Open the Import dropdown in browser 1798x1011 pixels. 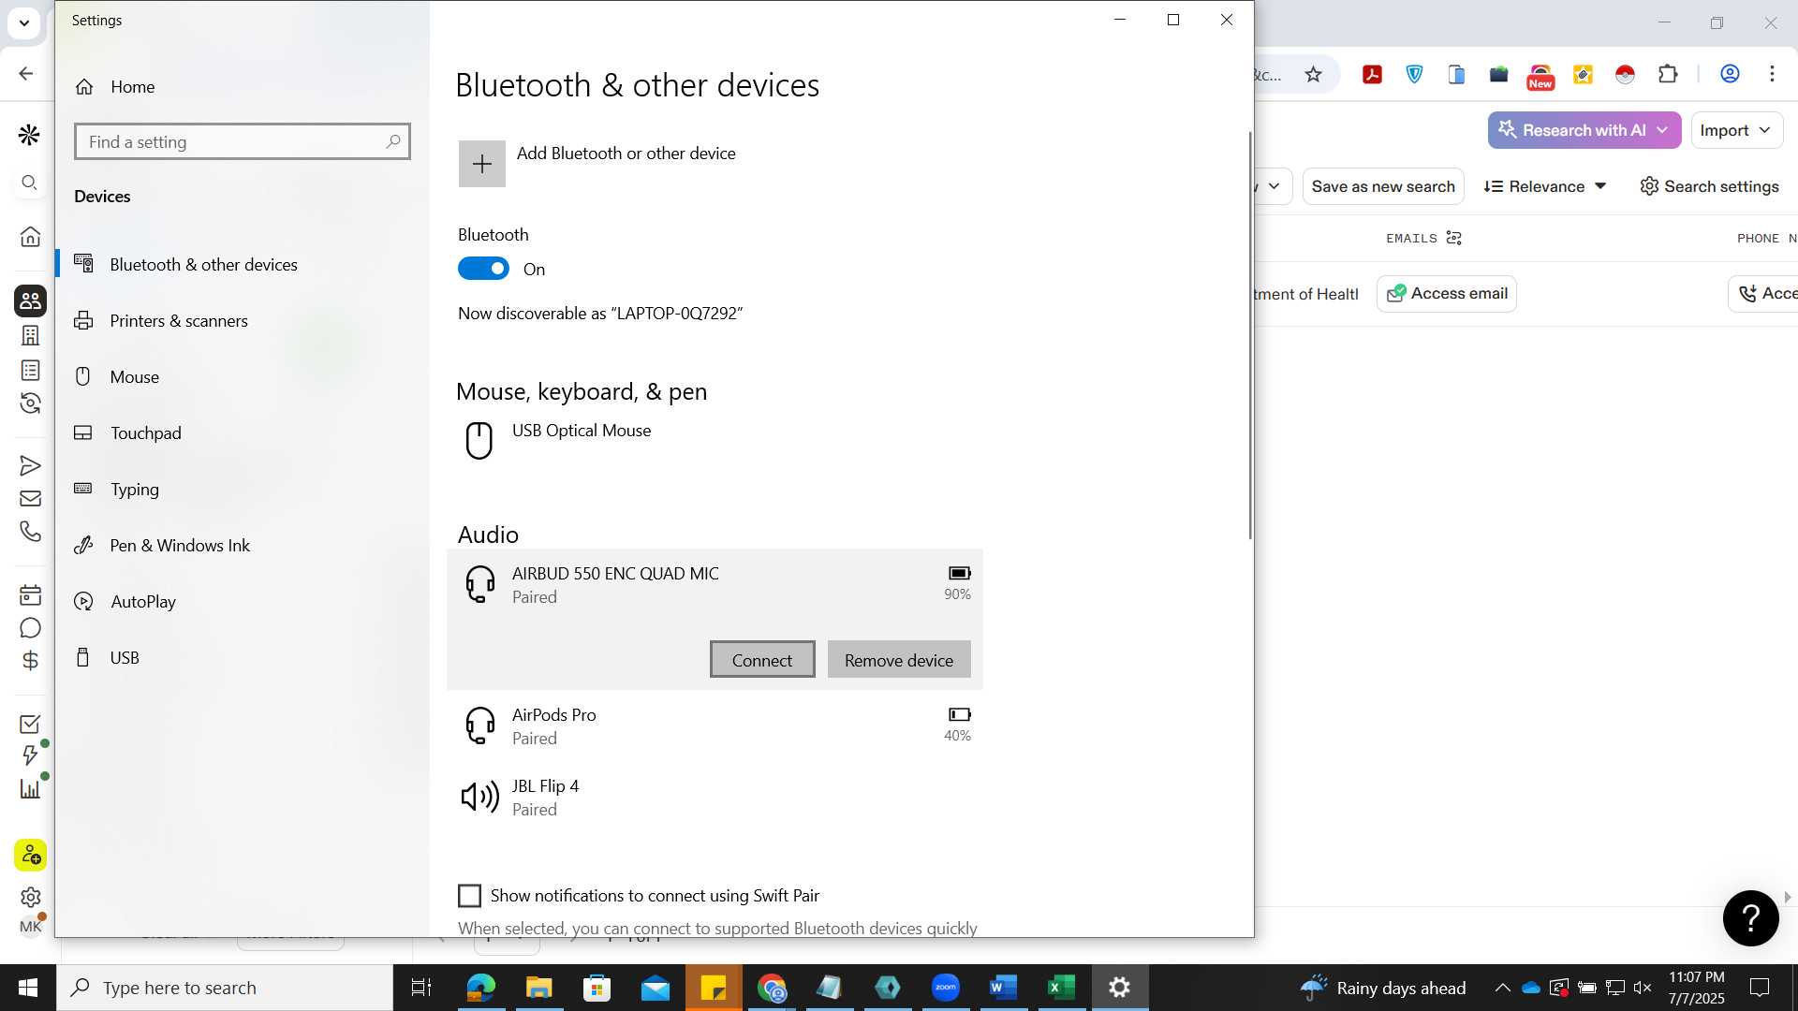(1735, 130)
